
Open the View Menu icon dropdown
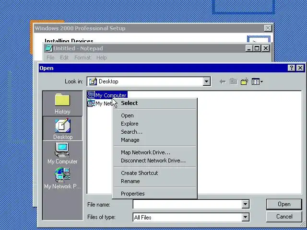pos(257,81)
